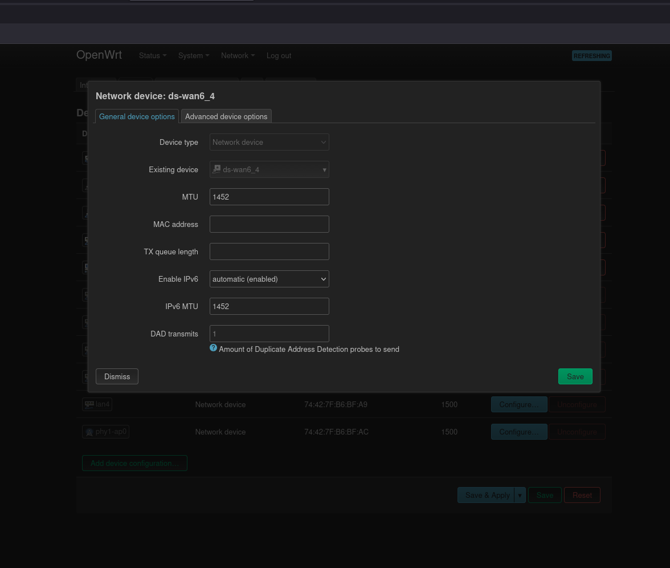Click into the TX queue length field
This screenshot has height=568, width=670.
point(269,251)
